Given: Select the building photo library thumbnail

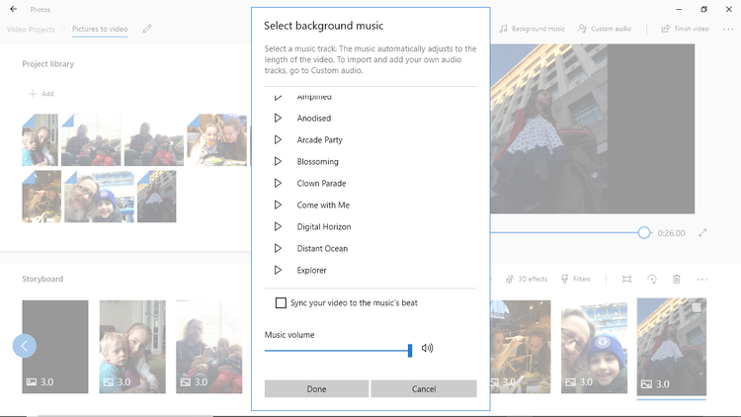Looking at the screenshot, I should (157, 197).
